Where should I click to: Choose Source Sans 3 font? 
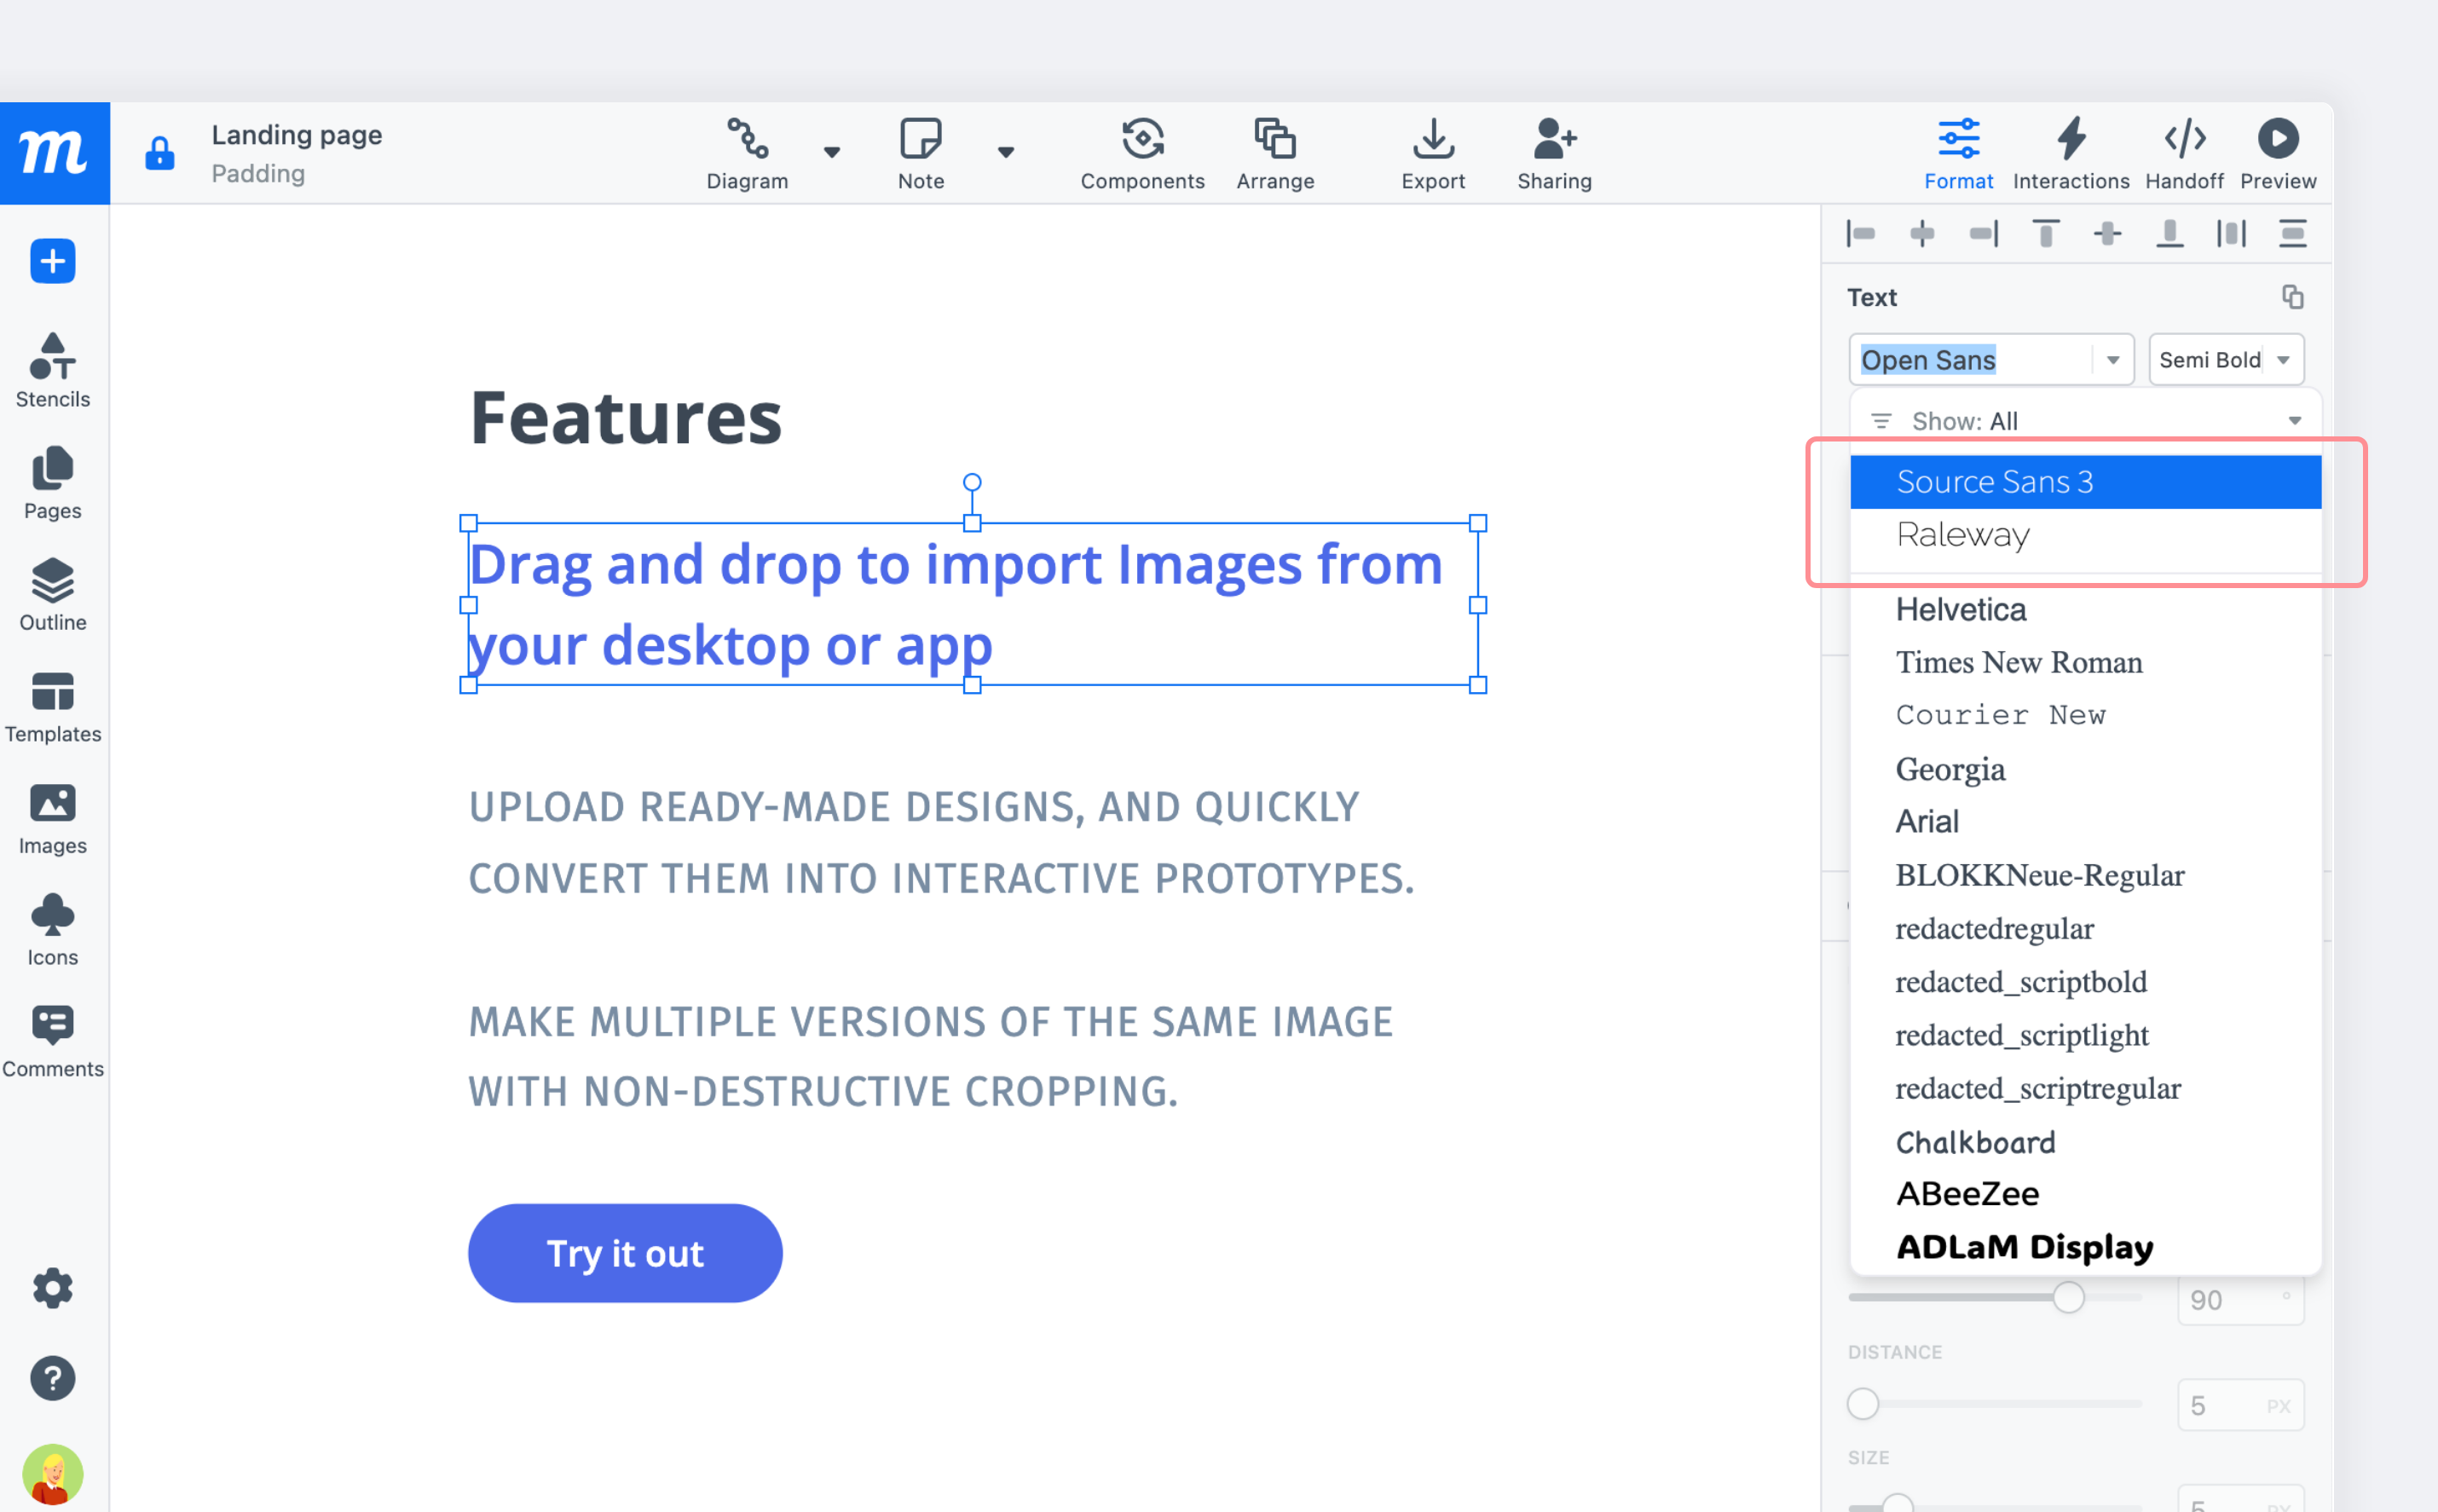coord(2086,482)
